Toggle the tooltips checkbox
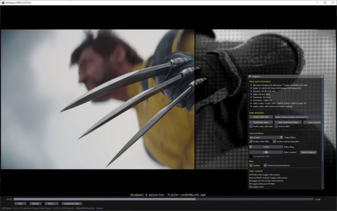The height and width of the screenshot is (211, 337). pyautogui.click(x=251, y=166)
